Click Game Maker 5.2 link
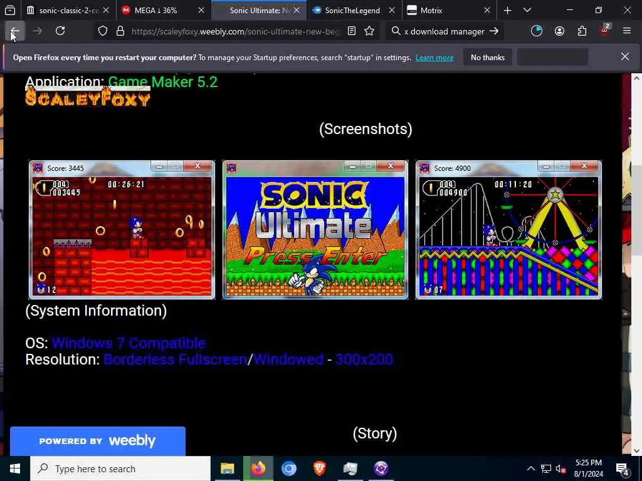 point(162,82)
